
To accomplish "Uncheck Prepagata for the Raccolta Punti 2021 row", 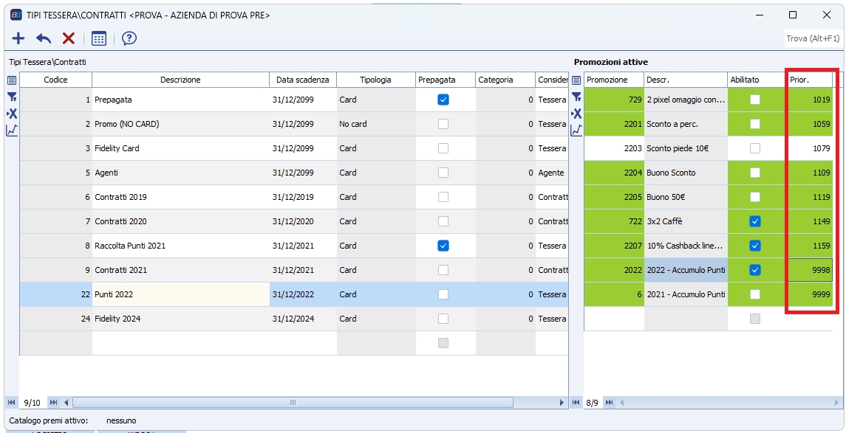I will click(x=443, y=246).
